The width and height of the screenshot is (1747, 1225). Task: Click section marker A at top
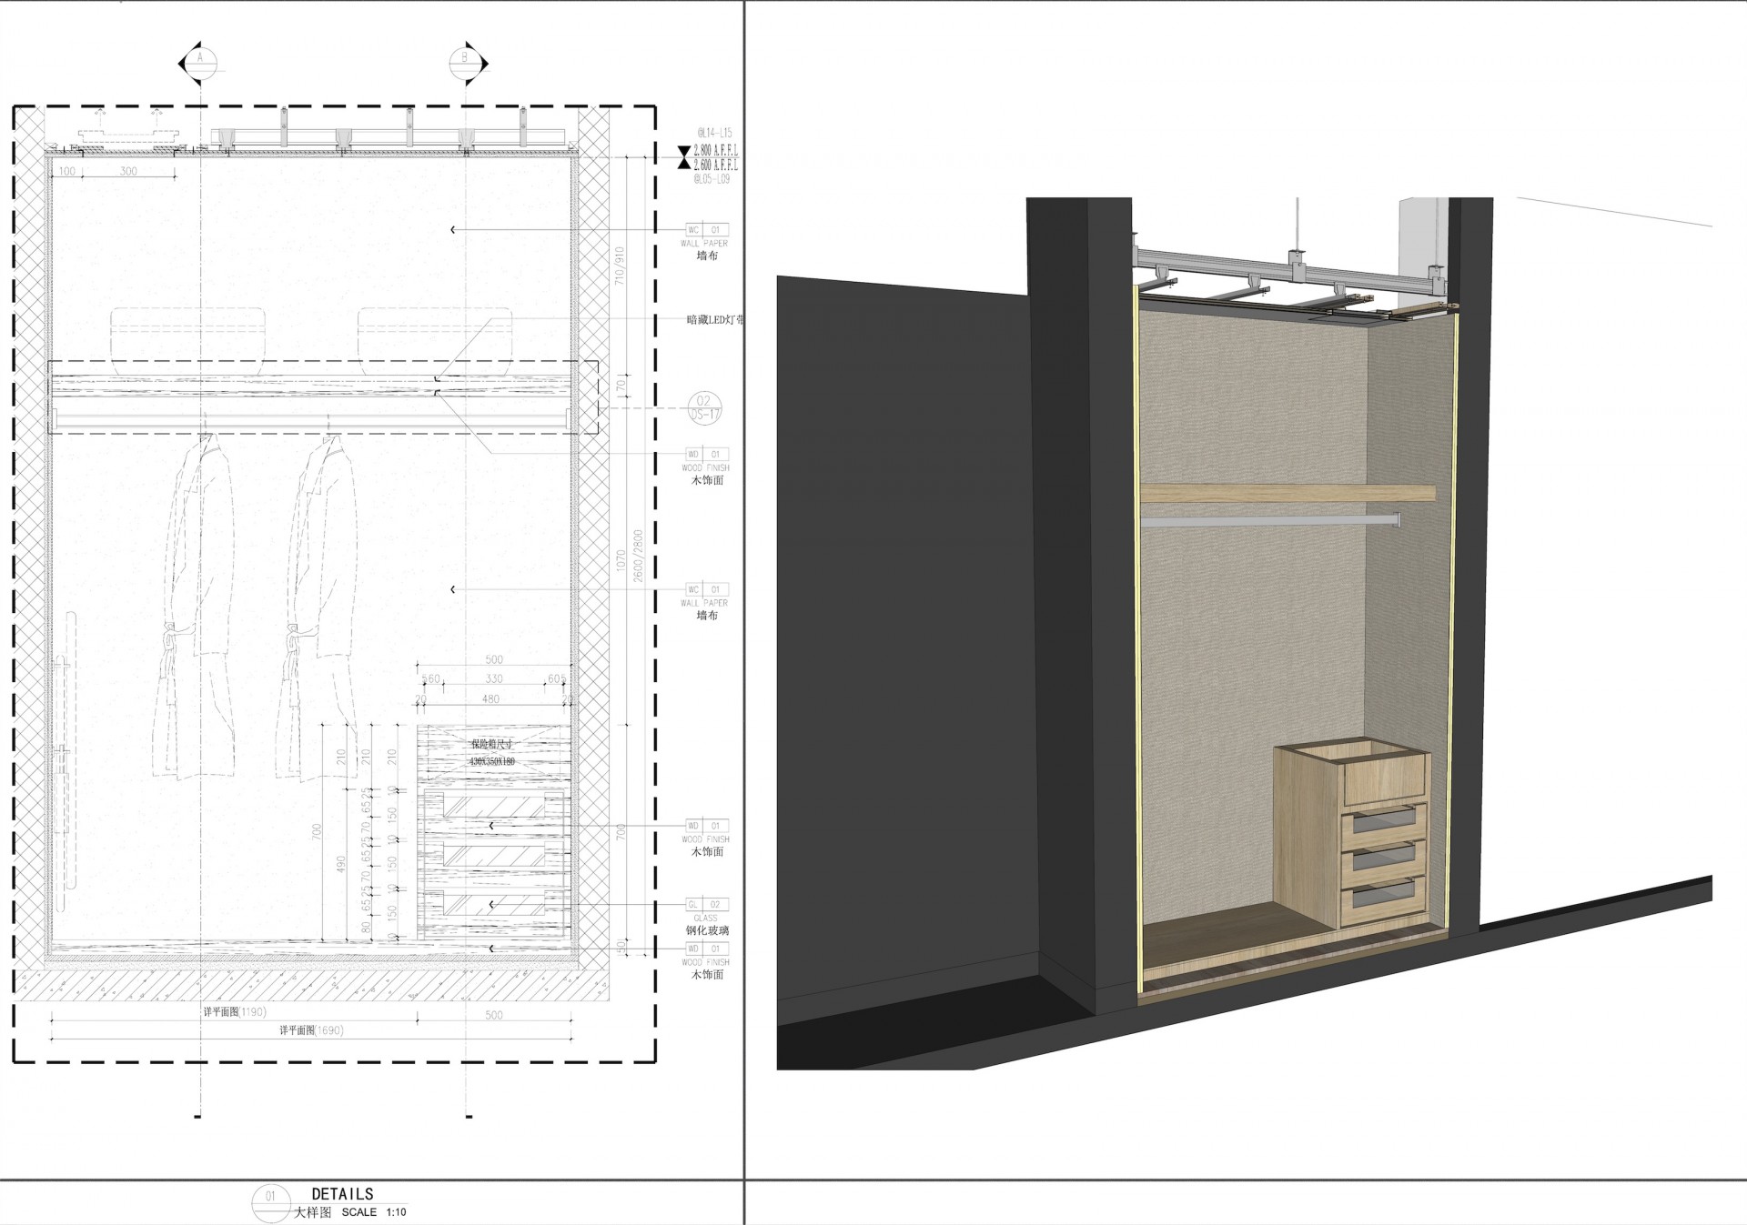200,62
